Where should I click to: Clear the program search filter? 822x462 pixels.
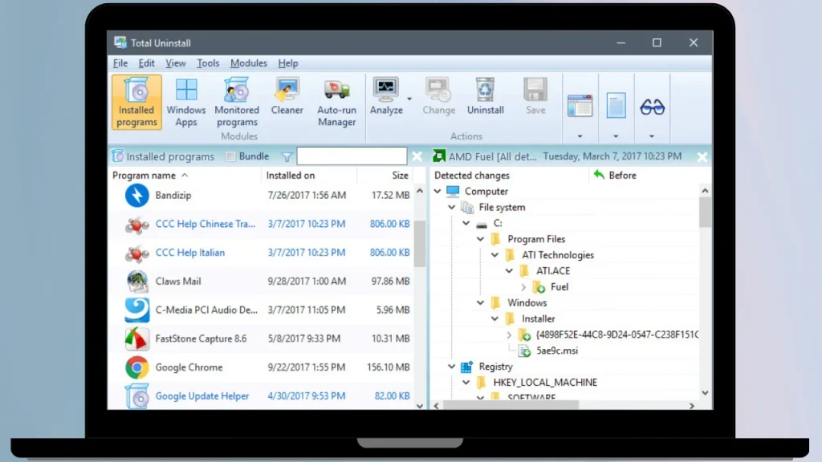pos(417,156)
